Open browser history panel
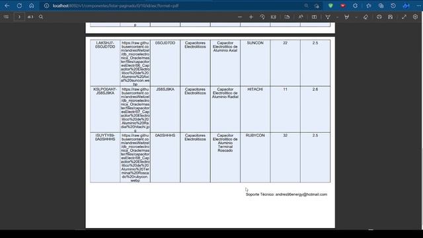The width and height of the screenshot is (423, 238). (x=393, y=6)
